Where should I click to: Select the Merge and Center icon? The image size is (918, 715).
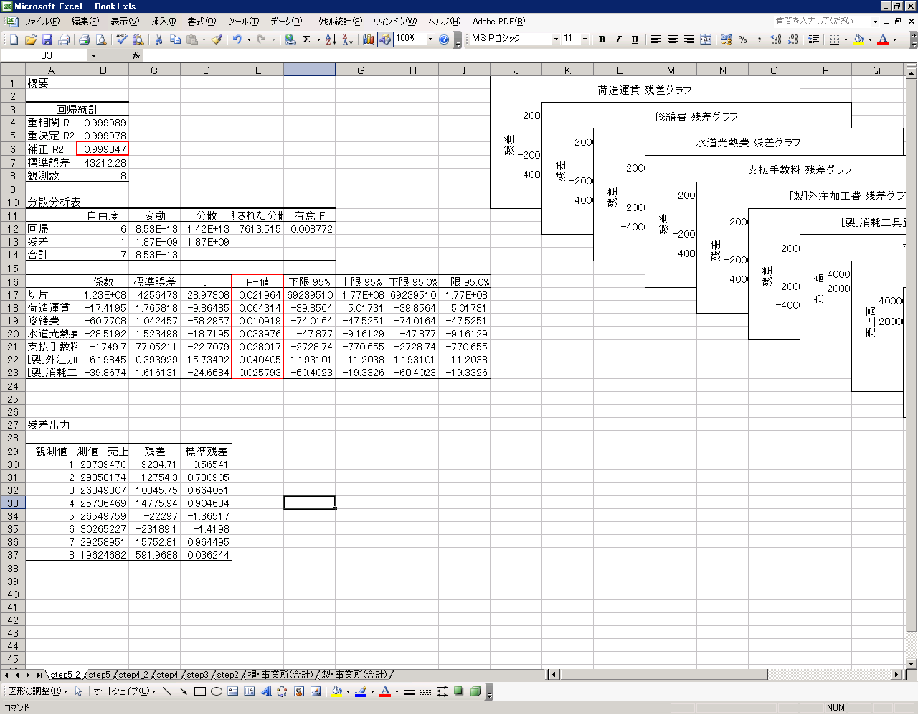[706, 39]
